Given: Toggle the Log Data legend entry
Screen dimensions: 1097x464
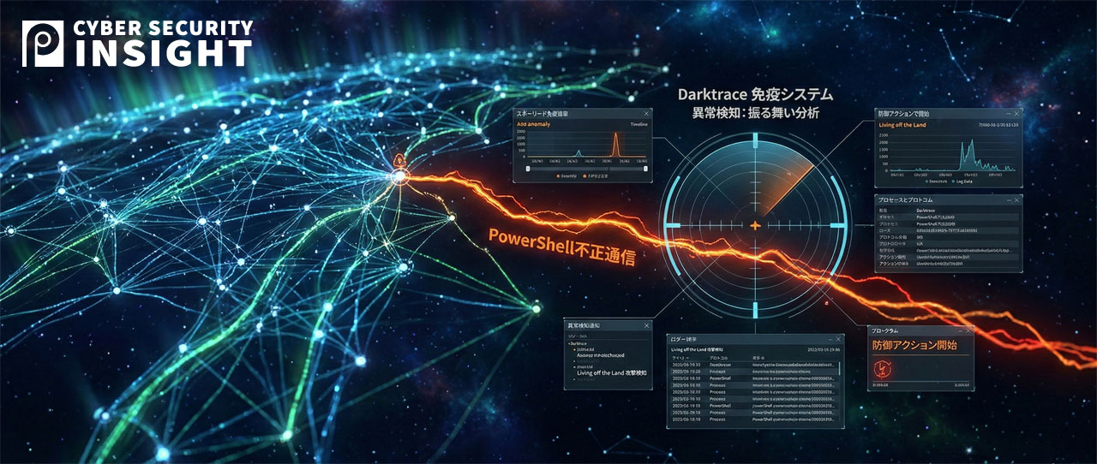Looking at the screenshot, I should click(x=964, y=181).
